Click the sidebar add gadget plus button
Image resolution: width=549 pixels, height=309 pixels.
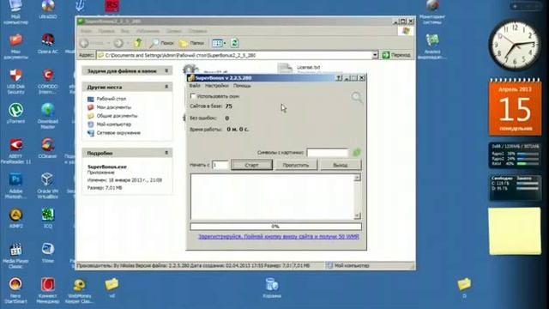click(x=515, y=6)
